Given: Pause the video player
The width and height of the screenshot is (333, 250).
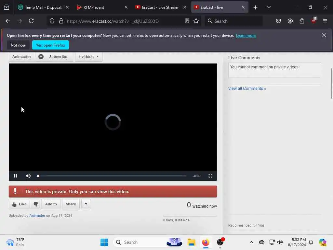Looking at the screenshot, I should 15,176.
